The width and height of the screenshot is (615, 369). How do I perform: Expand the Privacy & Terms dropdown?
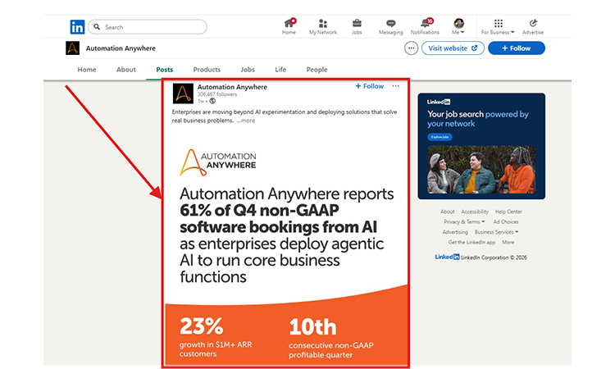point(464,222)
